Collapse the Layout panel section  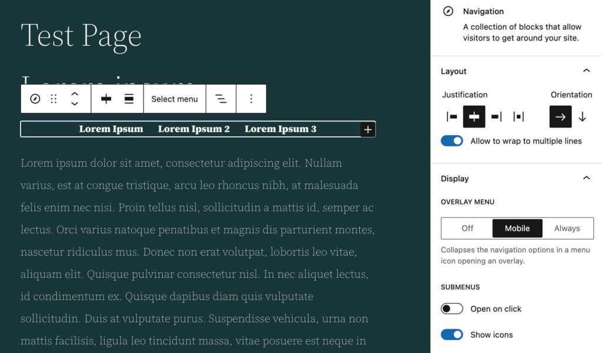[586, 71]
